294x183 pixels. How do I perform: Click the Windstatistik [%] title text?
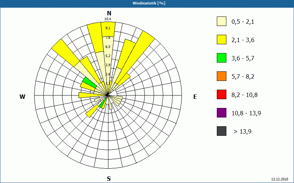149,3
